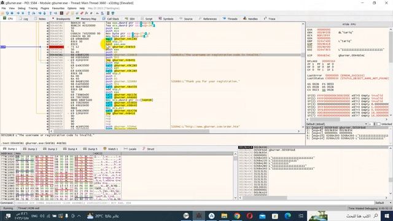
Task: Open the Variables hash toolbar icon
Action: click(x=91, y=13)
